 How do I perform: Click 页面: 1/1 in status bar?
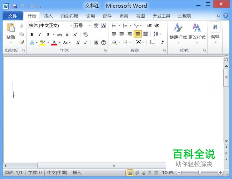point(14,173)
